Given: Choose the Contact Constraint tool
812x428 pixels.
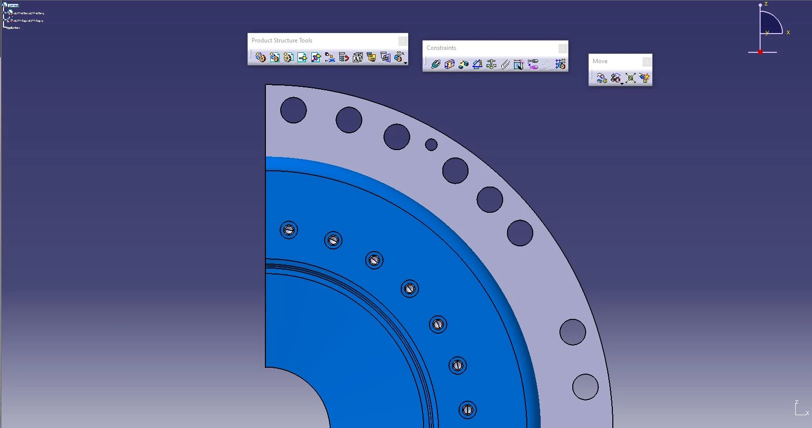Looking at the screenshot, I should (x=449, y=64).
